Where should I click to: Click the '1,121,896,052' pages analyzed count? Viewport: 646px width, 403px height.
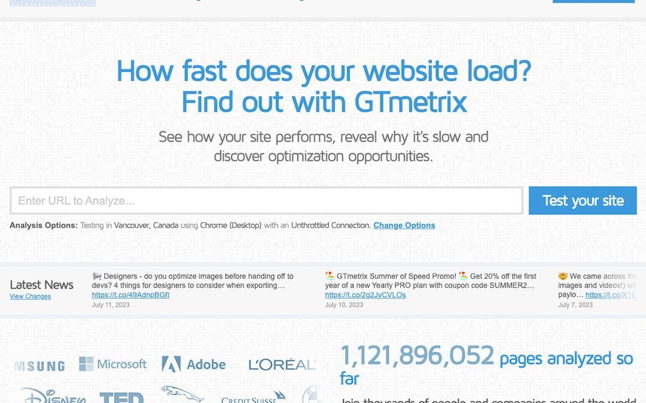pos(417,355)
